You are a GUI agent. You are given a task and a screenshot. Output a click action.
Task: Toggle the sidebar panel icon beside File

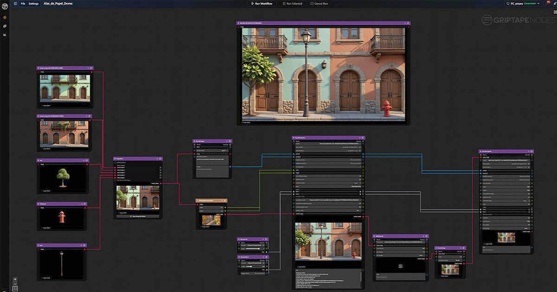[15, 3]
